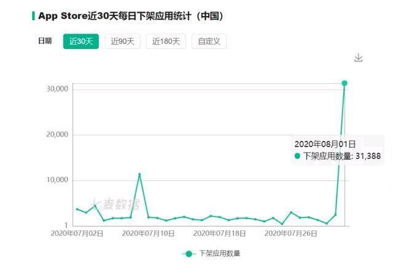This screenshot has width=393, height=272.
Task: Click the chart title App Store近30天每日下架应用统计
Action: point(130,16)
